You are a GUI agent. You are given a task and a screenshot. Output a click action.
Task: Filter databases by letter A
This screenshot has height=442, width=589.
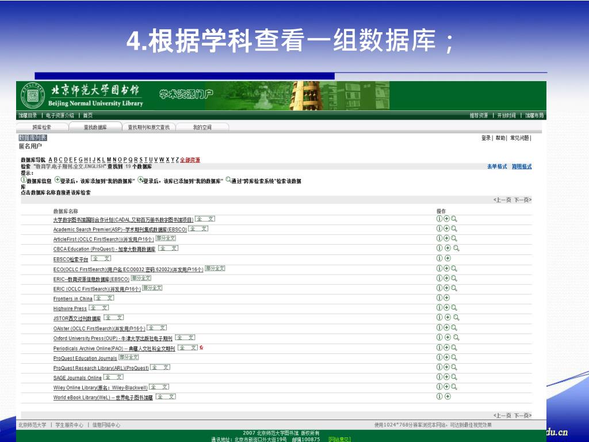(x=51, y=160)
